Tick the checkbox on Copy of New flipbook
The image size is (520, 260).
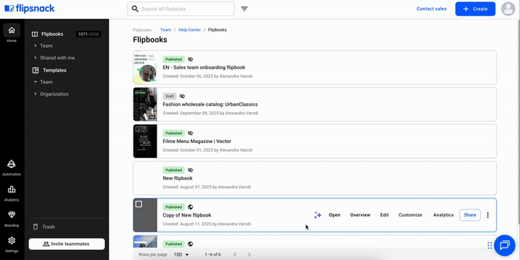[139, 204]
